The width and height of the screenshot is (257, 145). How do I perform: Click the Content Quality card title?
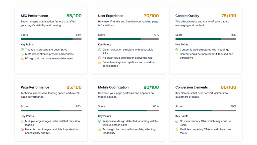coord(187,16)
